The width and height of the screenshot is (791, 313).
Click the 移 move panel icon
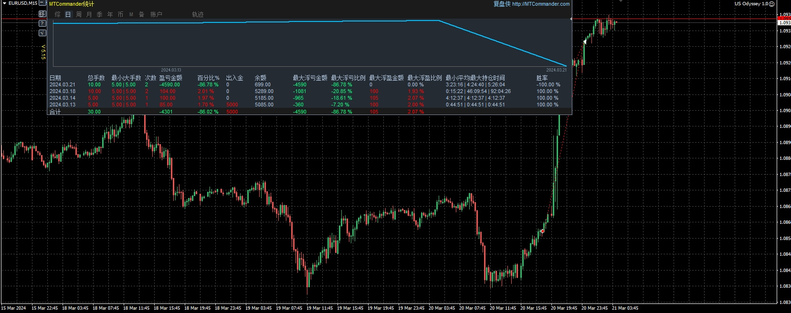42,14
